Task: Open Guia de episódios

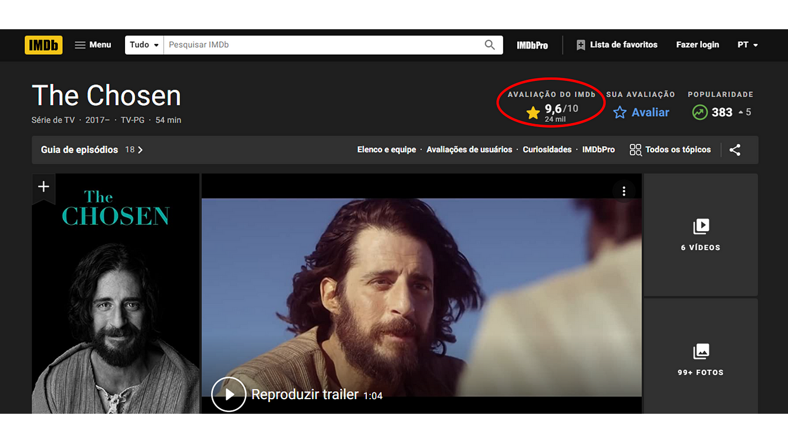Action: [x=79, y=150]
